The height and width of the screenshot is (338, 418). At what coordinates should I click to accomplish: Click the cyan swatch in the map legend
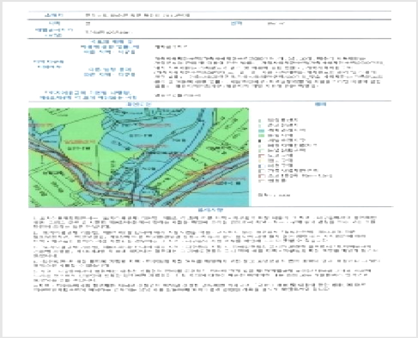261,130
